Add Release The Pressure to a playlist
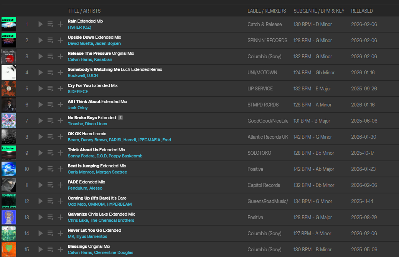This screenshot has height=257, width=399. tap(60, 56)
